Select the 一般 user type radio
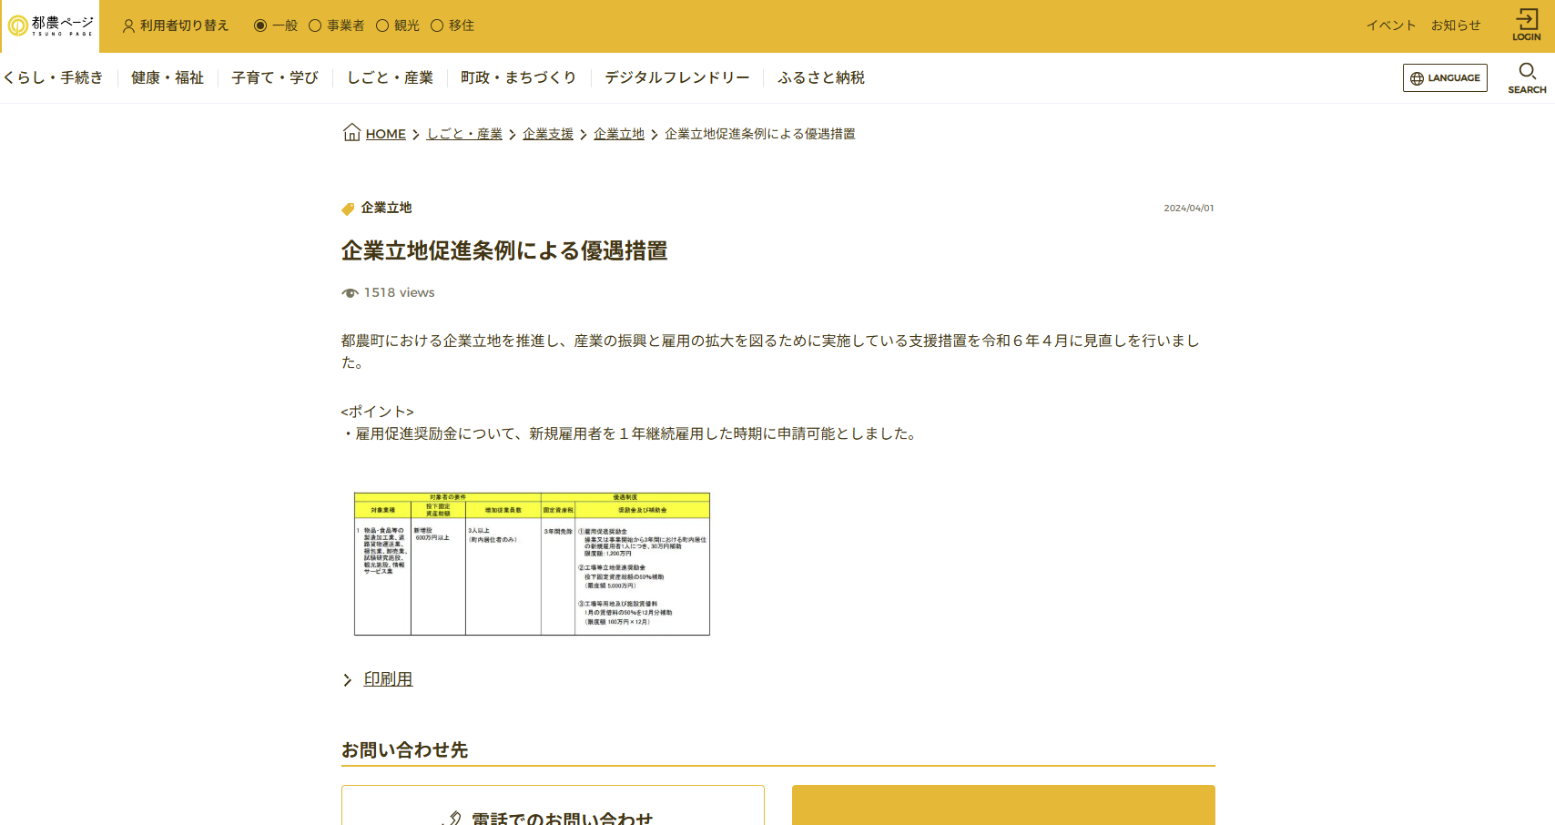 [x=260, y=25]
